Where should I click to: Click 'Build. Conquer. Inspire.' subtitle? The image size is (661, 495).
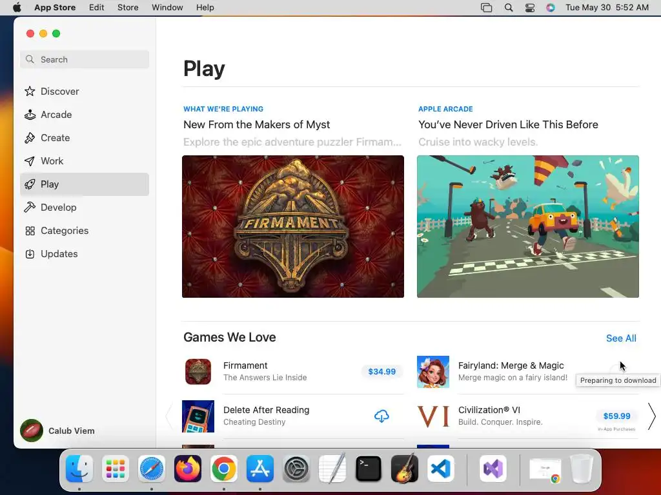[500, 422]
